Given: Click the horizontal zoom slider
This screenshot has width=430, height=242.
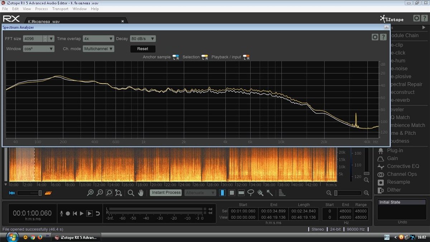Looking at the screenshot, I should click(x=348, y=193).
